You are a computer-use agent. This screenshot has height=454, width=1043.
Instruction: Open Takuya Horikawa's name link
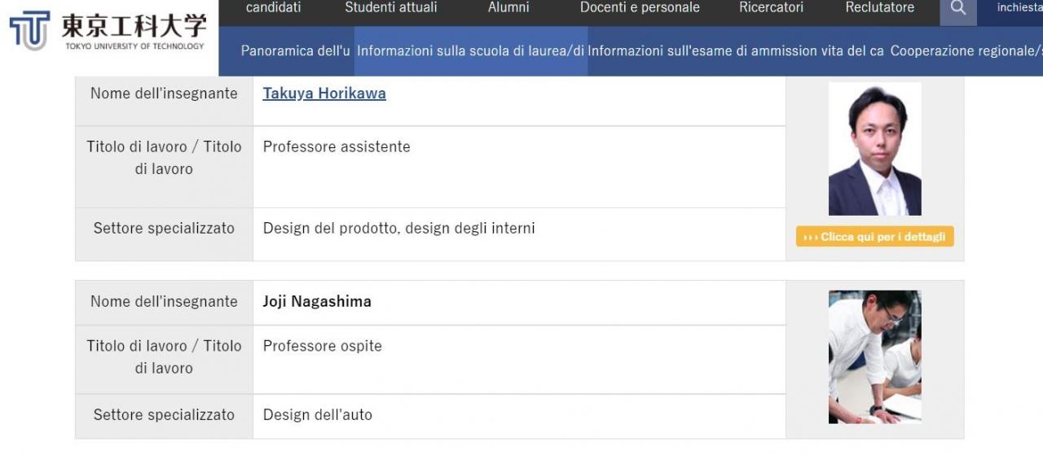(x=324, y=94)
